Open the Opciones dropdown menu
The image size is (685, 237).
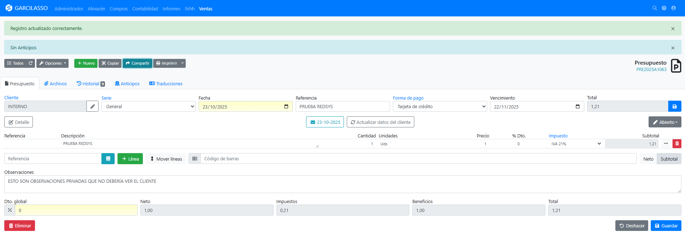click(52, 63)
